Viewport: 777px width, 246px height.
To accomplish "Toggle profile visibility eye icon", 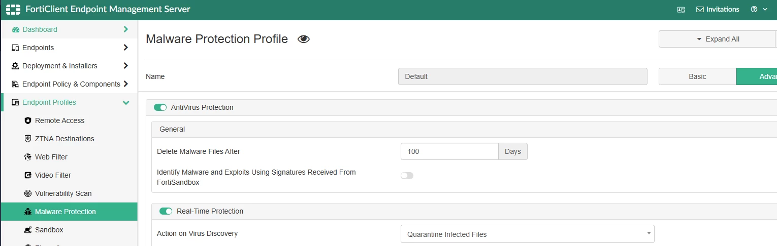I will click(304, 39).
